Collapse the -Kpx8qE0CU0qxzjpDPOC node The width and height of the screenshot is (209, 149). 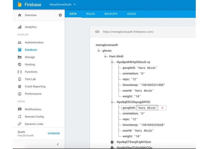pos(112,102)
